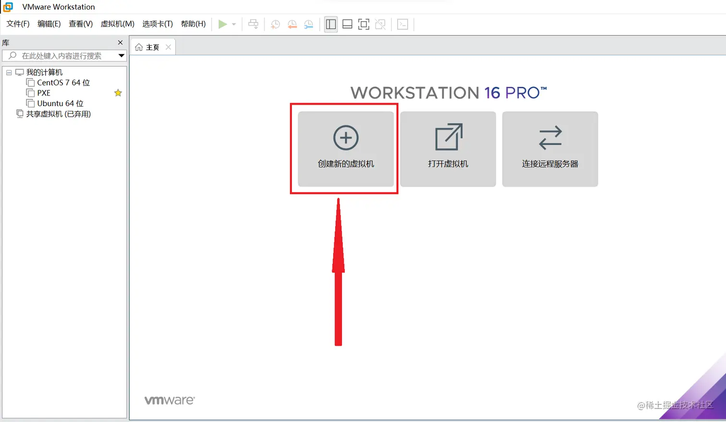Open the snapshot manager icon
Viewport: 726px width, 422px height.
pyautogui.click(x=309, y=24)
